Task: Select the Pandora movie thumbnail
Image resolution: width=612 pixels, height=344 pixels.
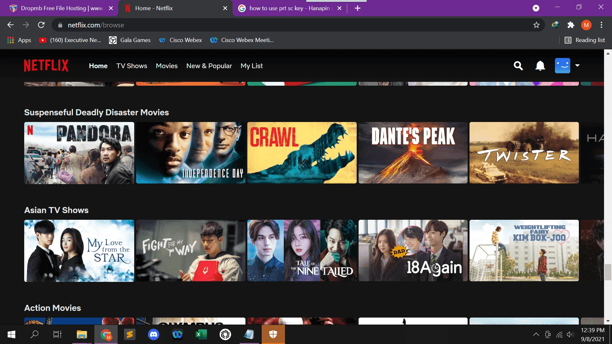Action: [79, 153]
